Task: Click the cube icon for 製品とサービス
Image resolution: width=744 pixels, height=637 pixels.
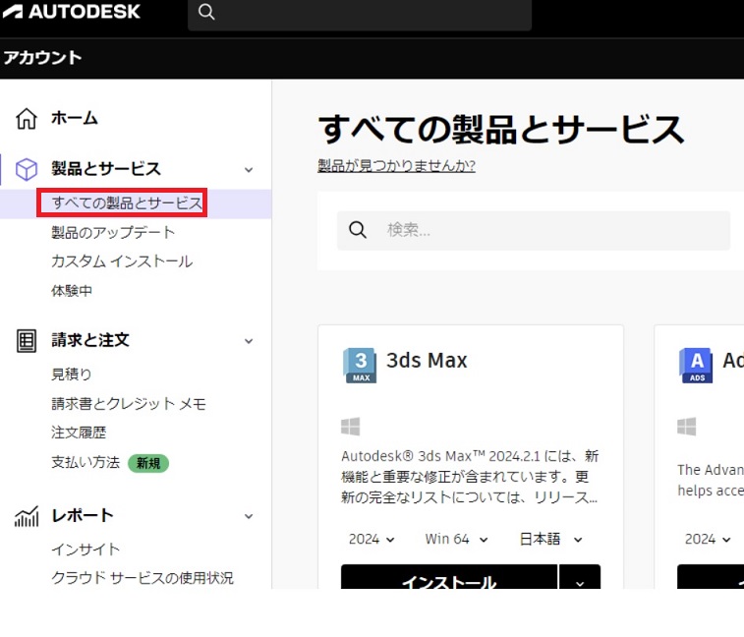Action: (x=27, y=169)
